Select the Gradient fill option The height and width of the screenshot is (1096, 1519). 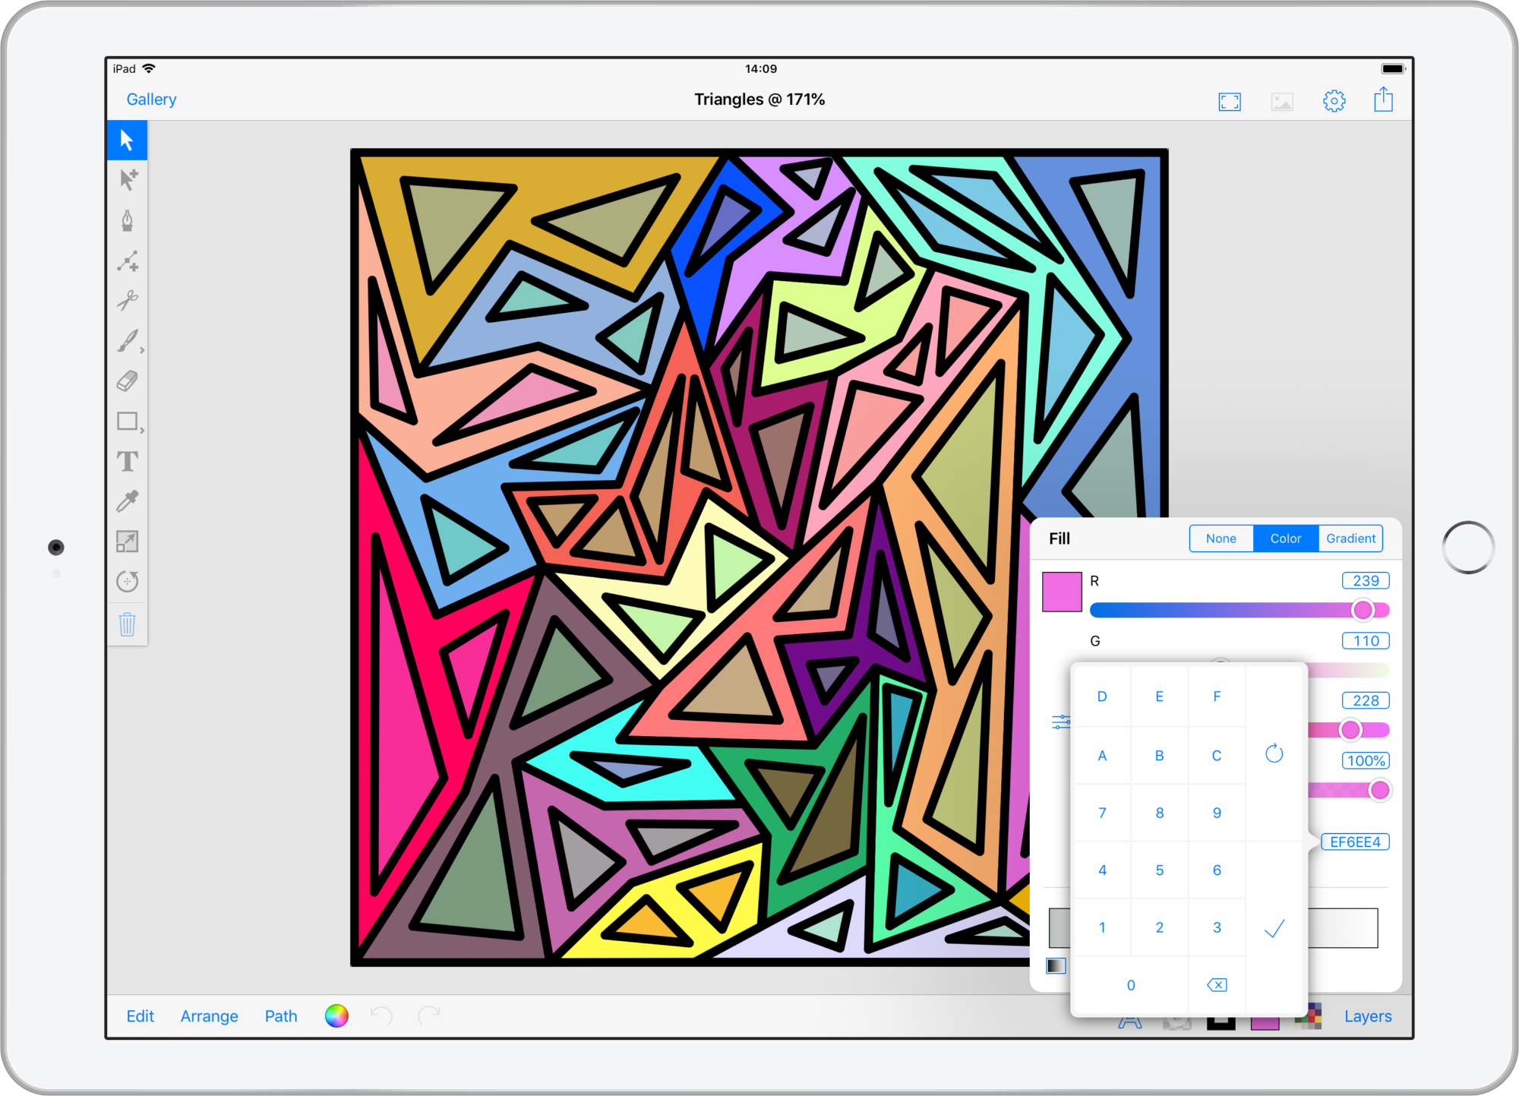point(1350,539)
